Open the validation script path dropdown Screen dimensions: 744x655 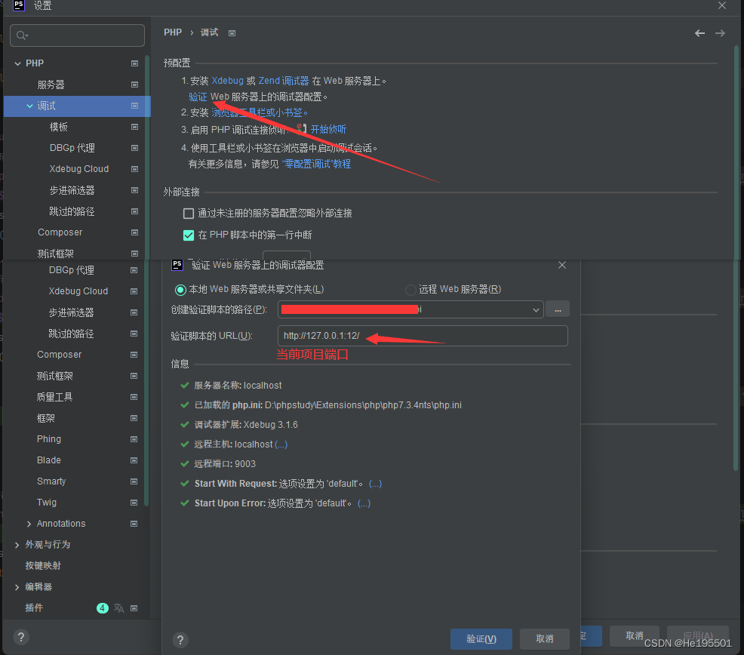pyautogui.click(x=536, y=310)
